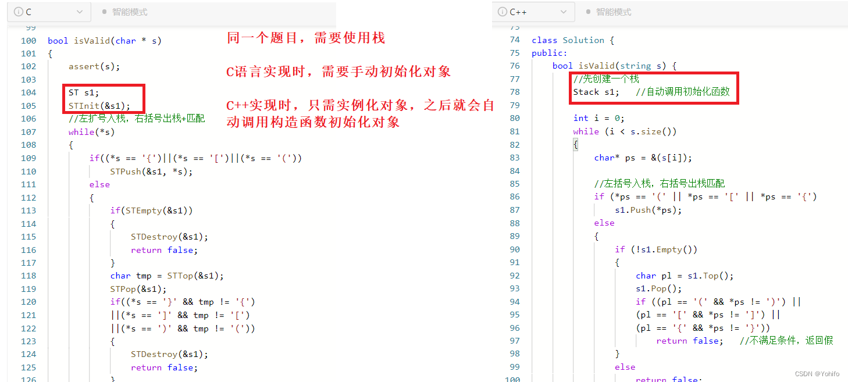Image resolution: width=848 pixels, height=382 pixels.
Task: Click the 'bool isValid(string s) {' line
Action: pyautogui.click(x=614, y=66)
